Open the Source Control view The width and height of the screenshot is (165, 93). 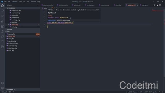point(2,16)
